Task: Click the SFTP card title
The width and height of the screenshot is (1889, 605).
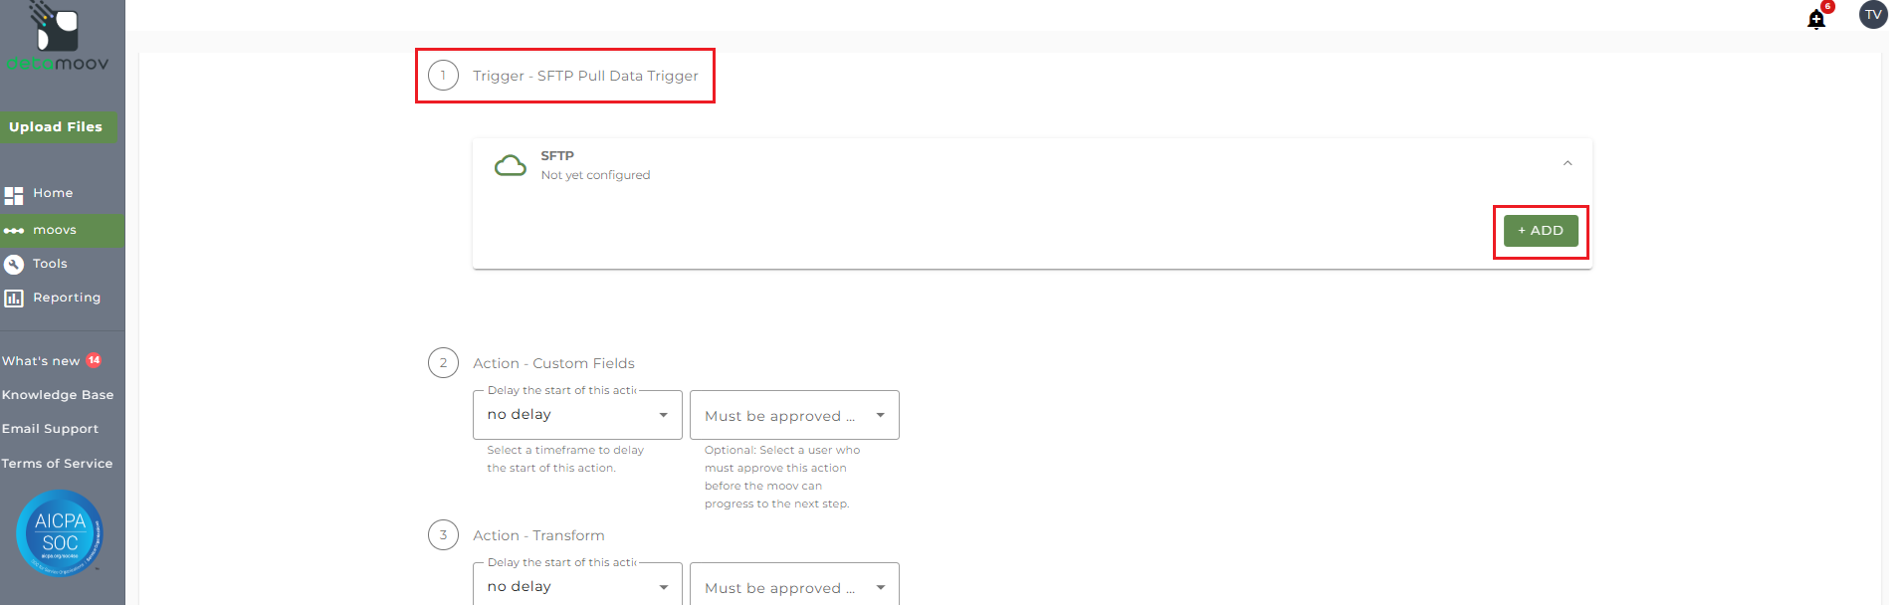Action: [x=557, y=156]
